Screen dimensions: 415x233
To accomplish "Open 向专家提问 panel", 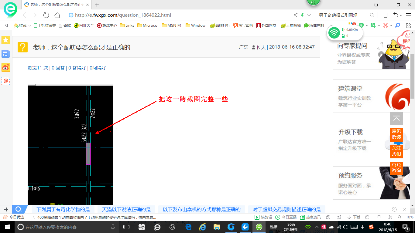I will coord(371,53).
